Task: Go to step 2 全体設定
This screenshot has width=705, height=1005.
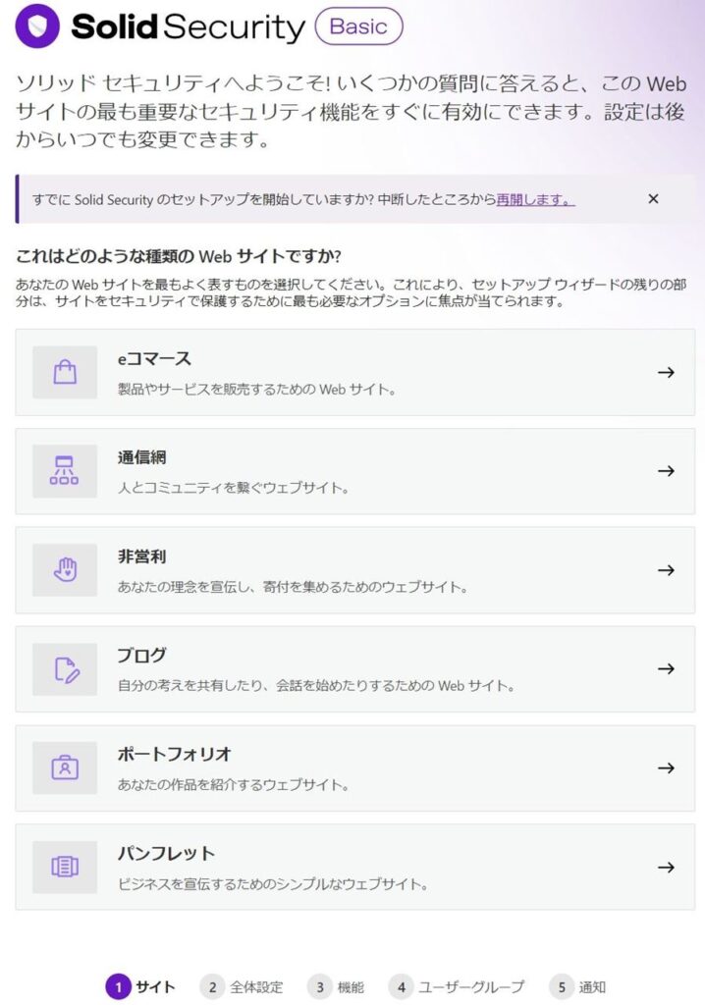Action: [242, 987]
